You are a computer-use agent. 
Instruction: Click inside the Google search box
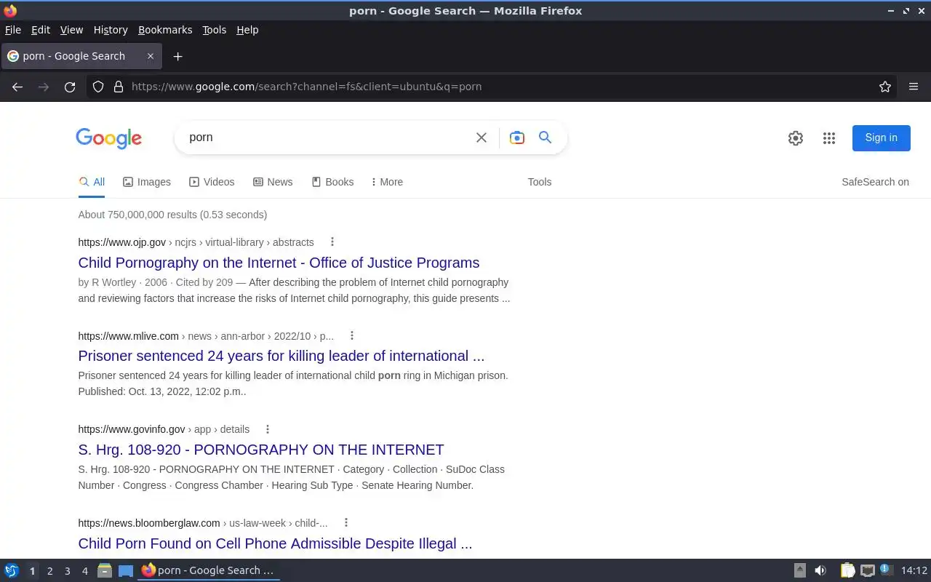[327, 137]
